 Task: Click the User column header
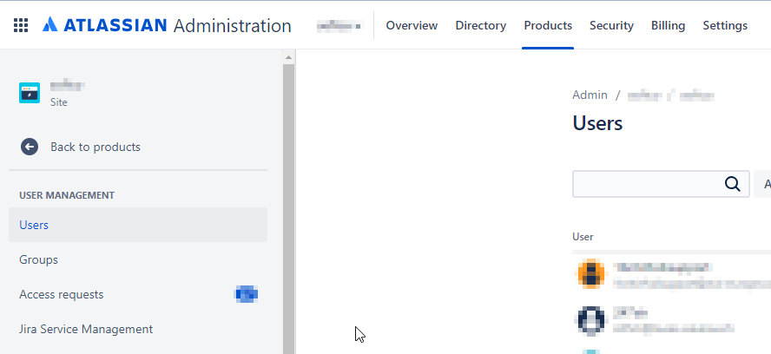pos(583,237)
